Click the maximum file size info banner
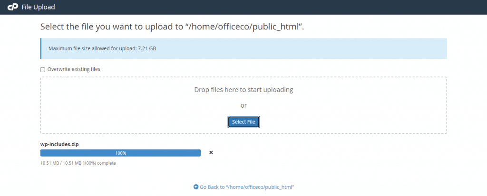The width and height of the screenshot is (487, 196). point(285,48)
